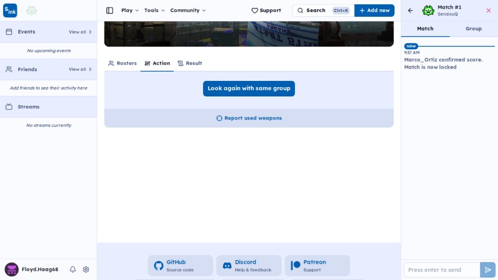Click the back arrow in chat panel
Image resolution: width=498 pixels, height=280 pixels.
(x=410, y=11)
